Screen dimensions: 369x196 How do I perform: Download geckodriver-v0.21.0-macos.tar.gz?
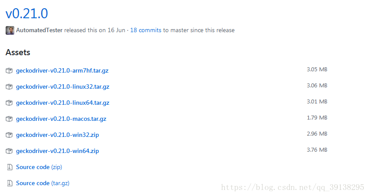pyautogui.click(x=61, y=119)
